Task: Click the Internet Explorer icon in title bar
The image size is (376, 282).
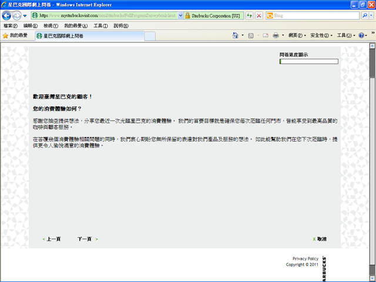Action: coord(4,5)
